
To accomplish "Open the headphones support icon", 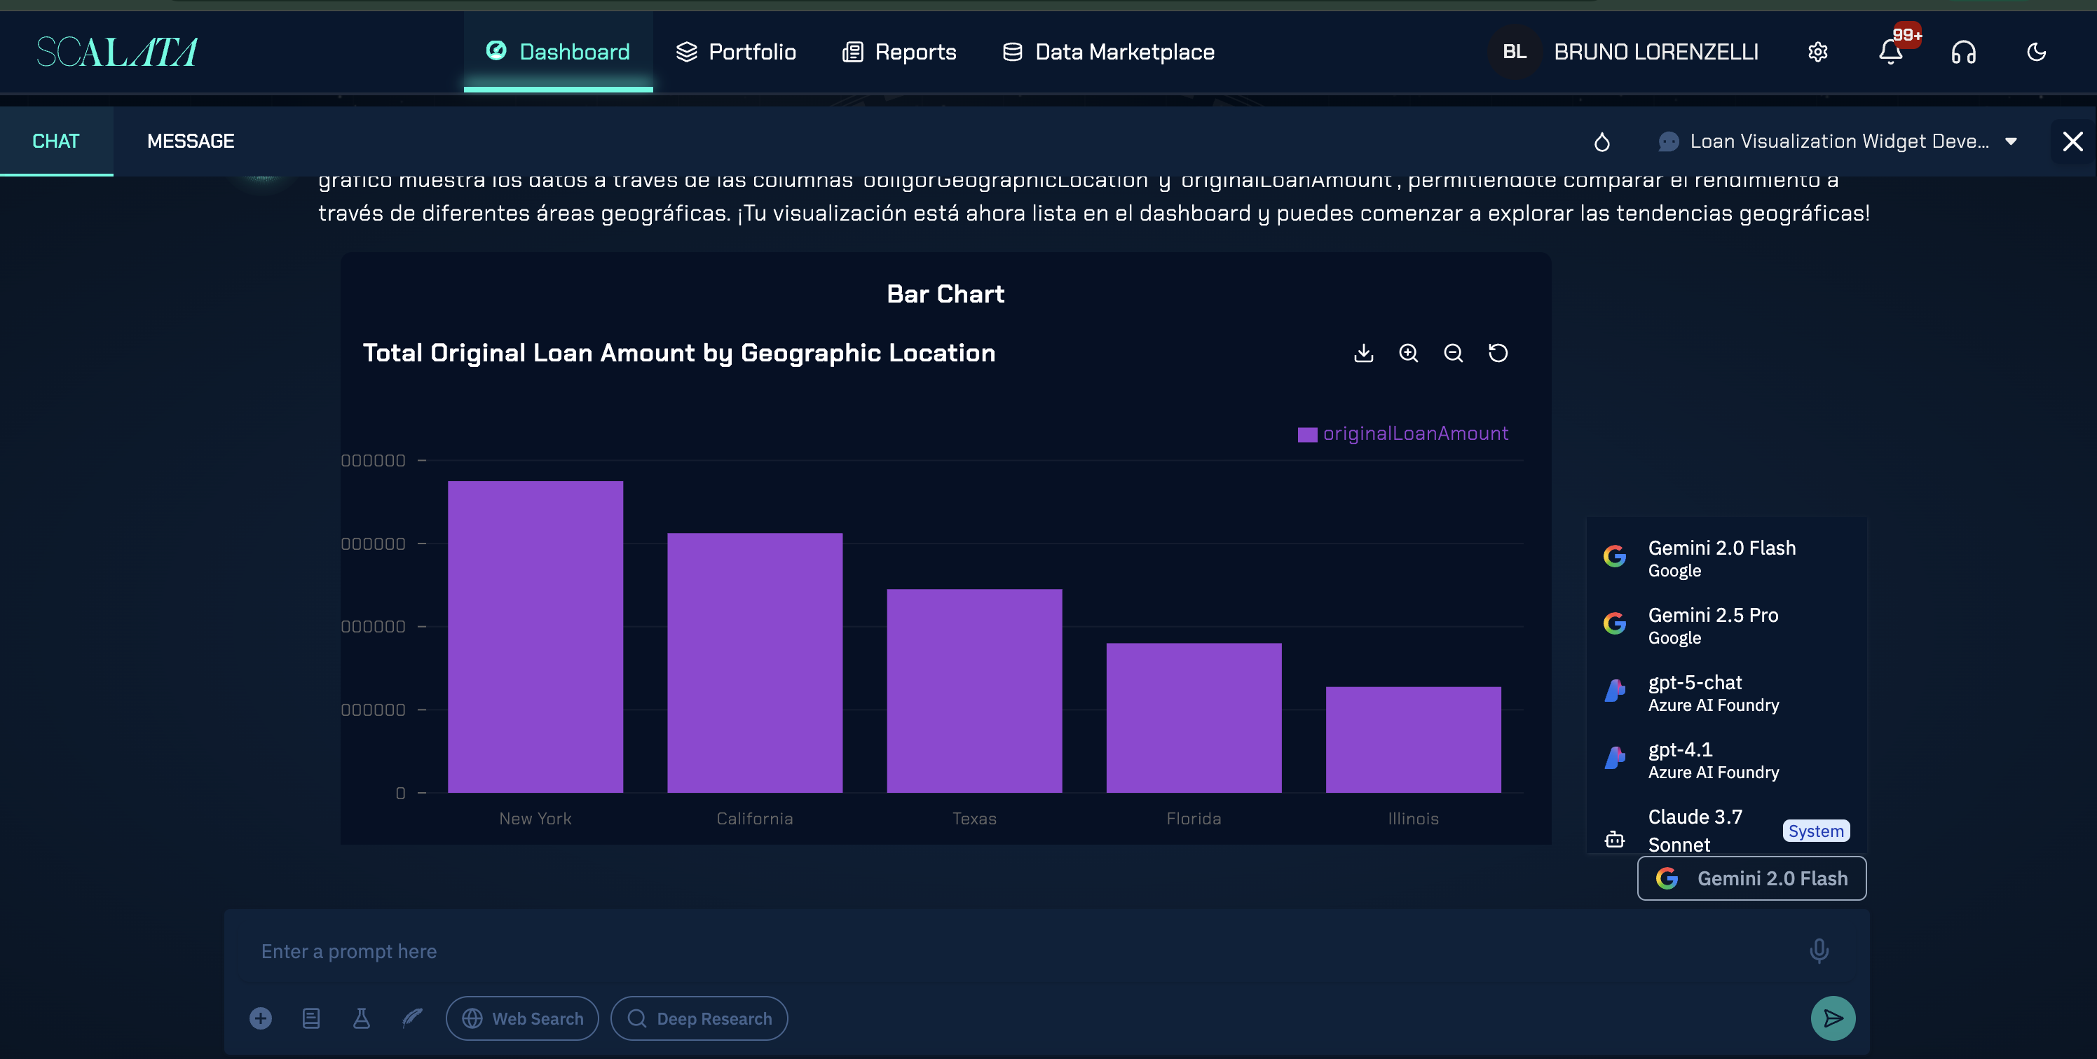I will pyautogui.click(x=1964, y=52).
